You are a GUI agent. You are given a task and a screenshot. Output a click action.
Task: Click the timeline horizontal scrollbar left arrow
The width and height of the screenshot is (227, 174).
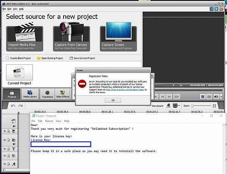pos(3,170)
